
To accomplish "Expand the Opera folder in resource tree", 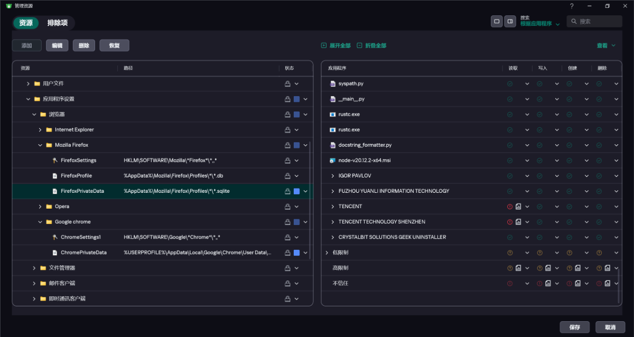I will [x=41, y=207].
